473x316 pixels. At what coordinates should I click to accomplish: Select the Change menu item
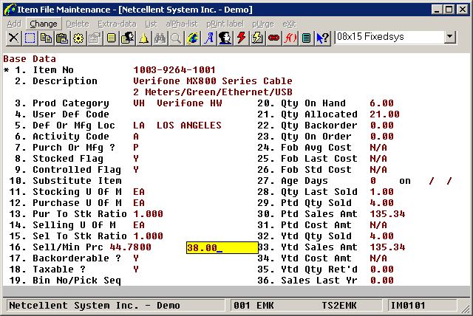tap(44, 24)
